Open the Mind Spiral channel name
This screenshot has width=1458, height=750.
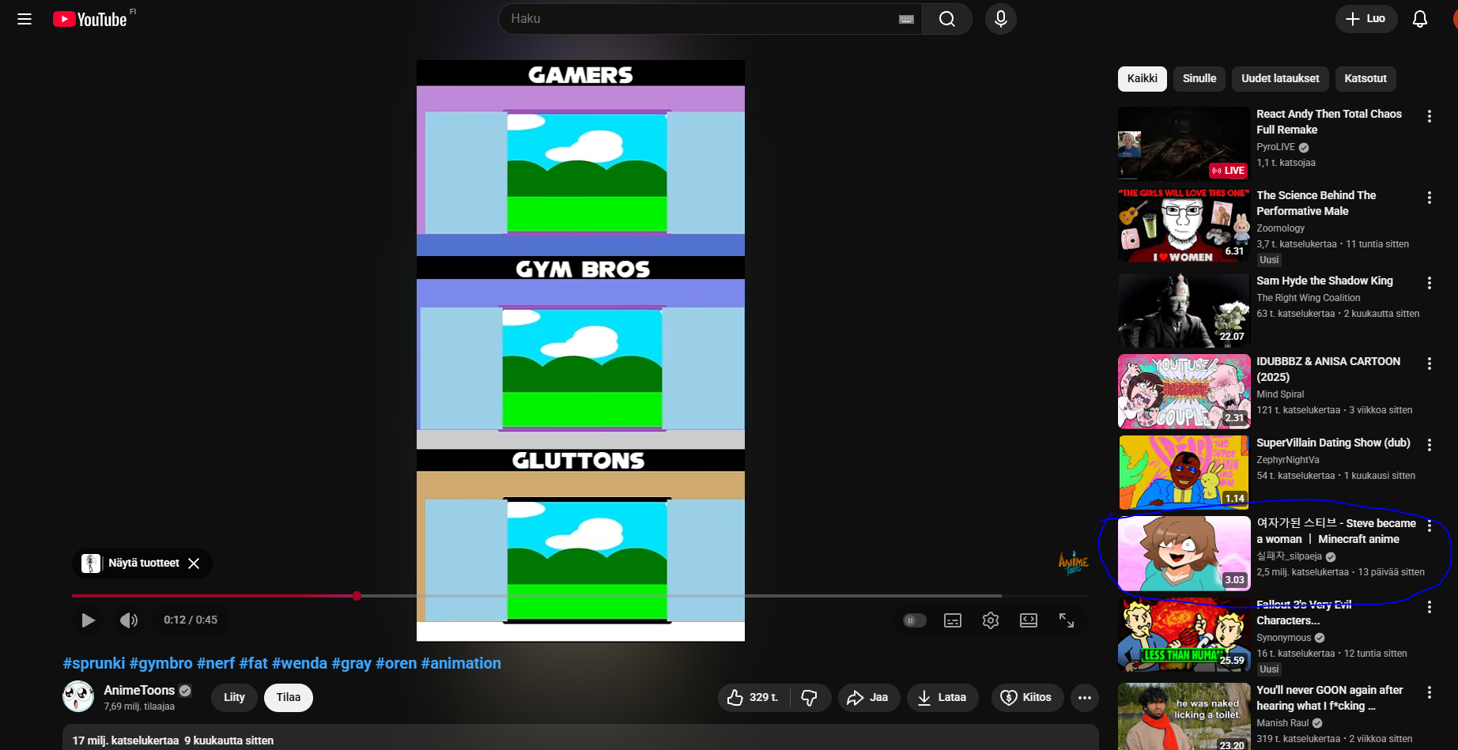tap(1280, 395)
